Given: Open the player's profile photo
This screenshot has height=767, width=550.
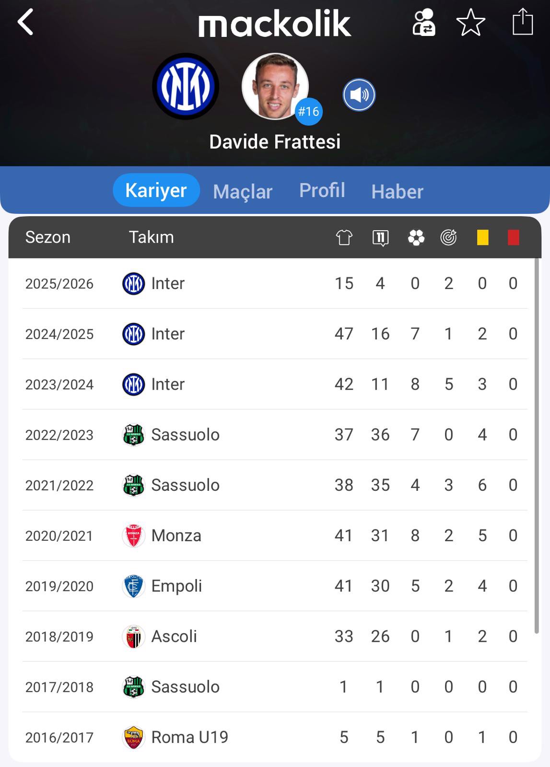Looking at the screenshot, I should [275, 86].
